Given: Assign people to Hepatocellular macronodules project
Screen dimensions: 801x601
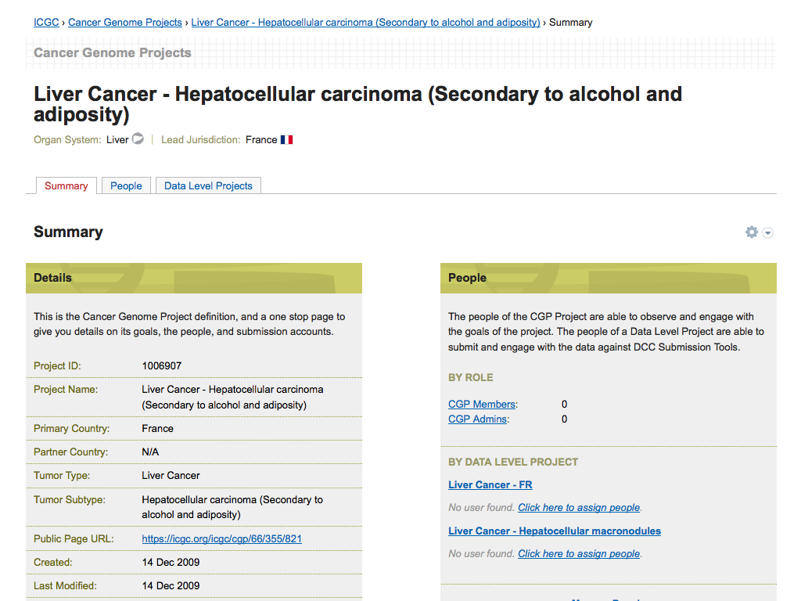Looking at the screenshot, I should (579, 554).
